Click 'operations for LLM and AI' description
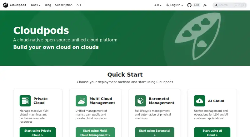 (211, 115)
